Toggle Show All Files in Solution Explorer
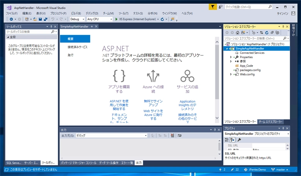This screenshot has width=301, height=176. click(x=277, y=33)
